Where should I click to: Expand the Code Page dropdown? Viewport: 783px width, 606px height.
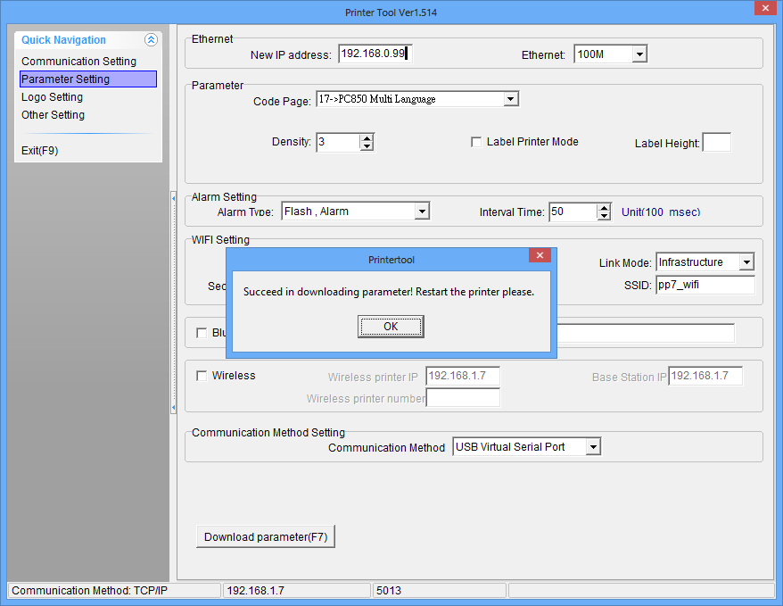[510, 99]
